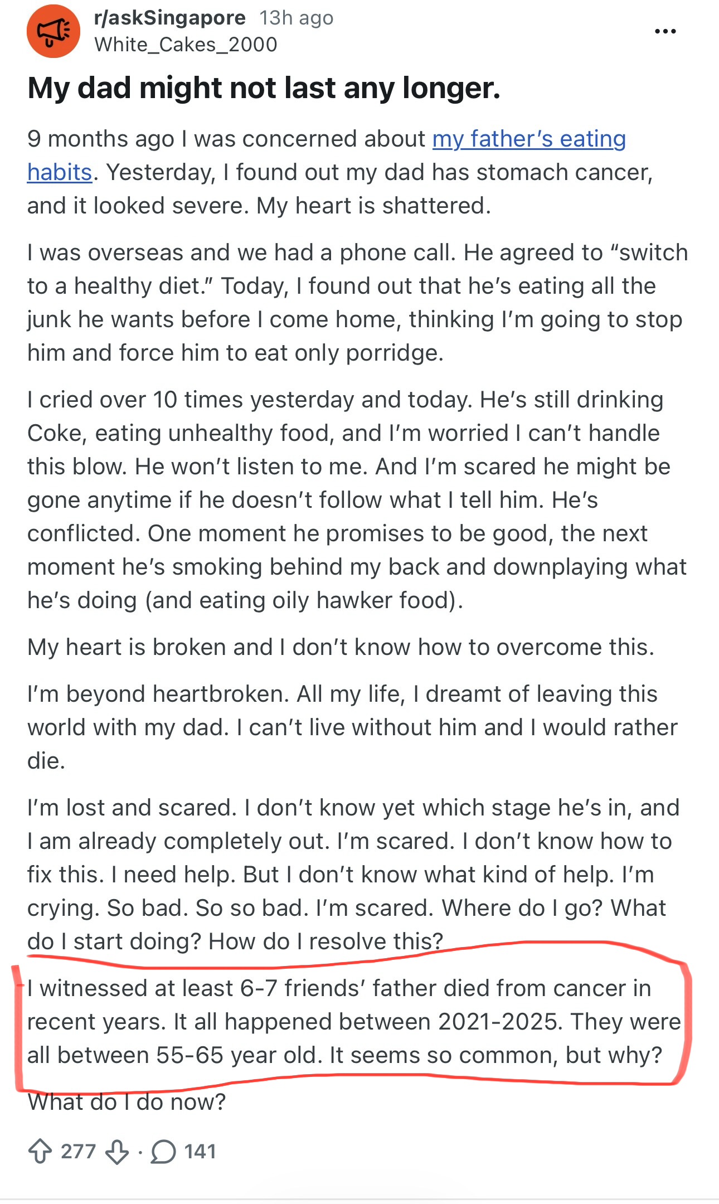Tap the 277 vote score number
This screenshot has width=719, height=1204.
78,1151
